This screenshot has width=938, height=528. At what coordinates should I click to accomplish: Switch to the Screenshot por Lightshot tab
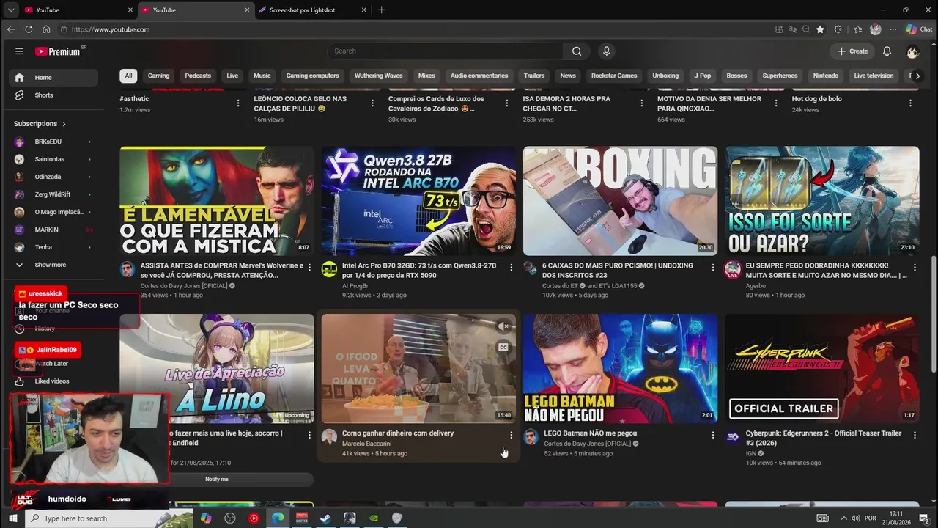pyautogui.click(x=311, y=10)
